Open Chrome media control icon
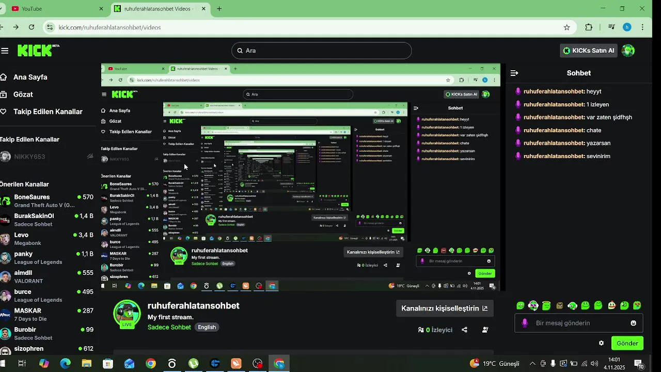Viewport: 661px width, 372px height. click(x=611, y=27)
